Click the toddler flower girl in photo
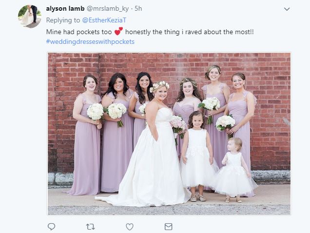This screenshot has height=233, width=310. click(234, 170)
